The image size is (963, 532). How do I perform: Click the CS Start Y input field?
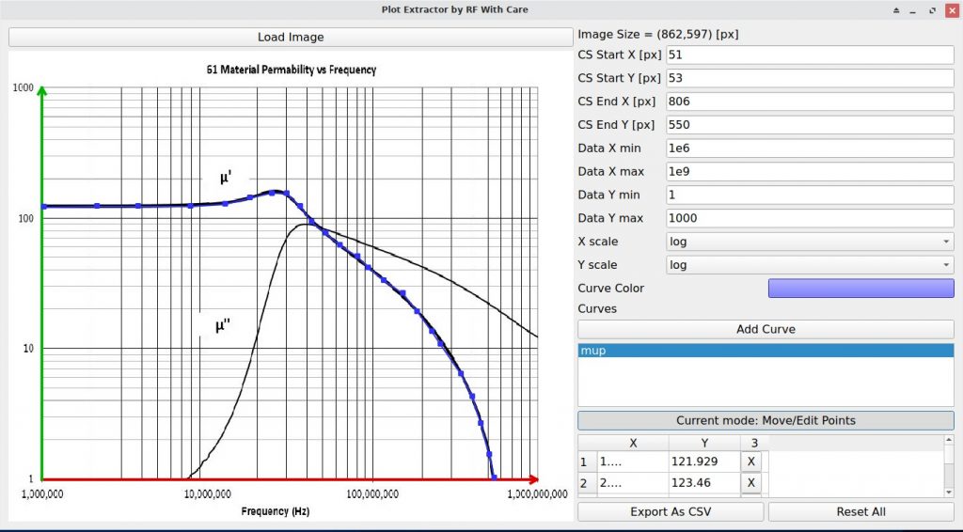pos(810,78)
